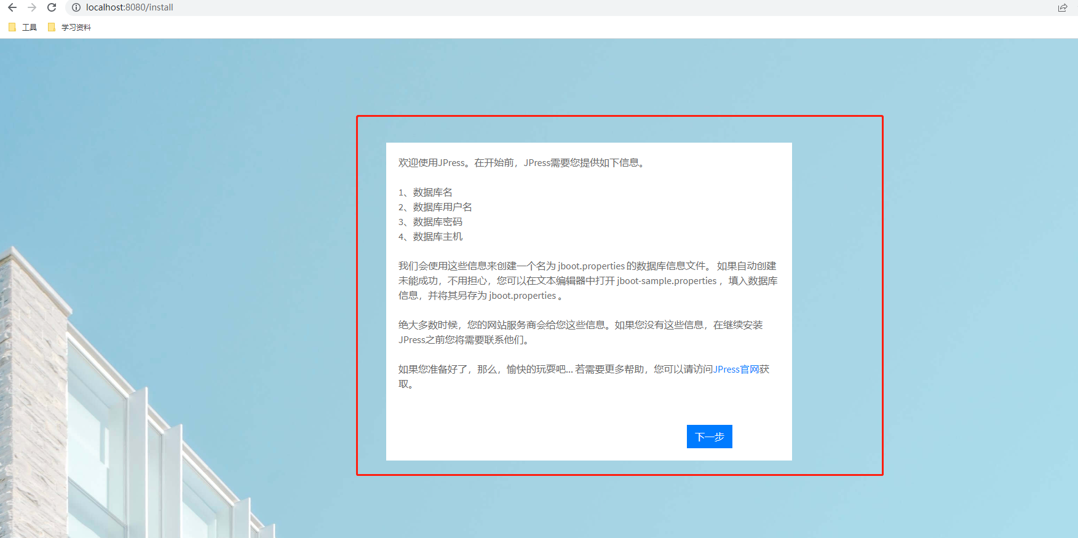Screen dimensions: 1078x538
Task: Click the text 4、数据库主机
Action: point(430,237)
